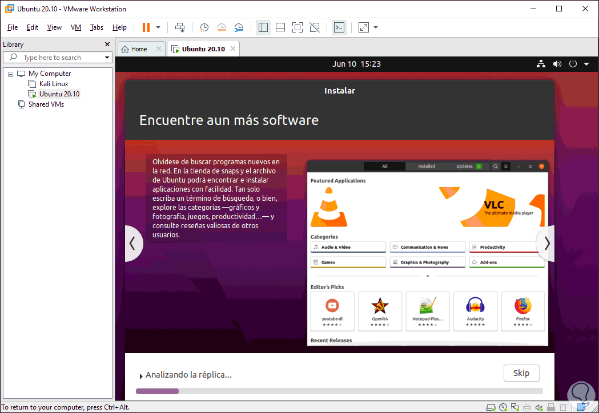This screenshot has height=413, width=599.
Task: Switch to the Home tab
Action: point(139,49)
